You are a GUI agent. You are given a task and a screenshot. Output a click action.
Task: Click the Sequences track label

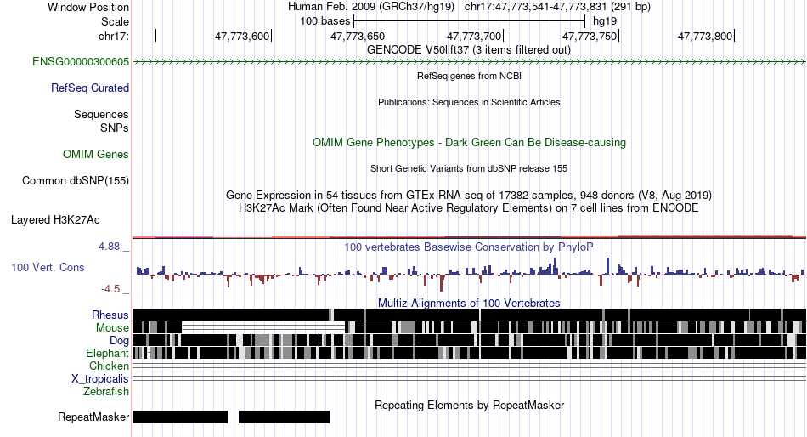[101, 115]
